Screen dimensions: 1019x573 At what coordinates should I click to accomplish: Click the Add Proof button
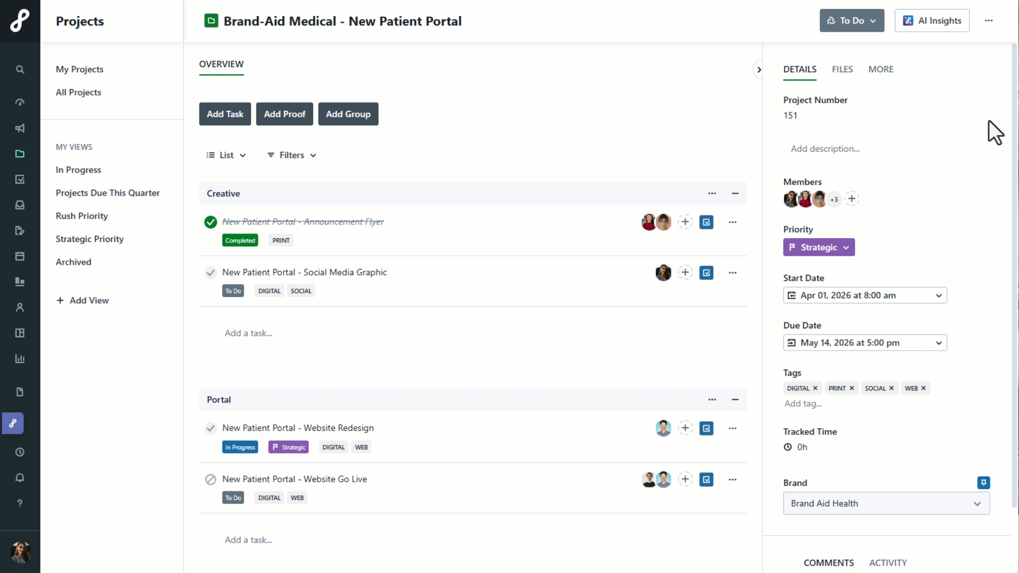284,114
